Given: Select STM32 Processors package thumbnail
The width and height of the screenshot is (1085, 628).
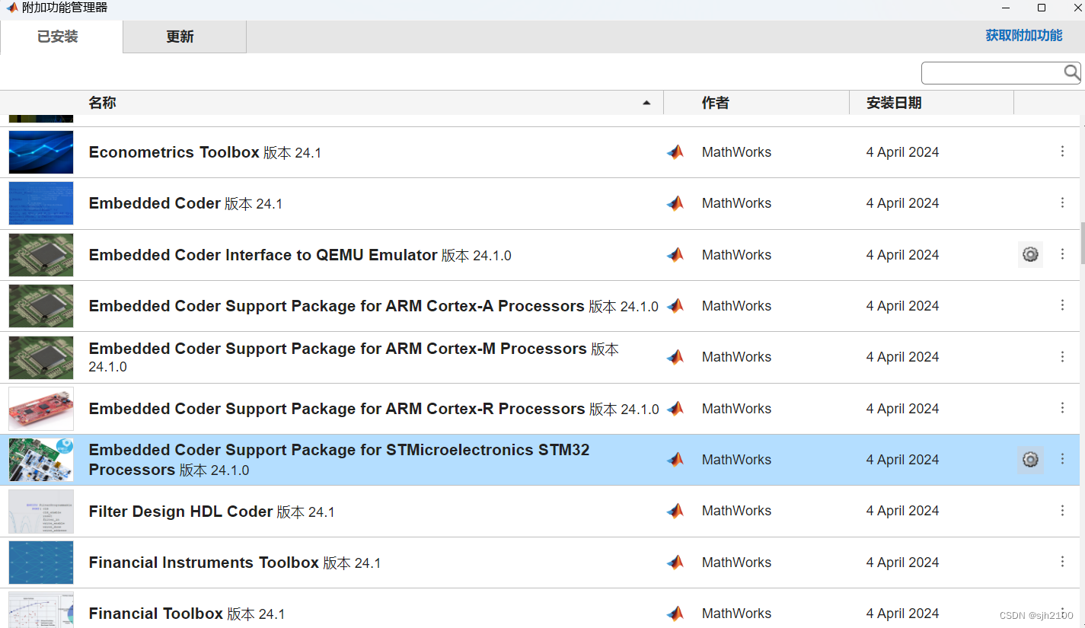Looking at the screenshot, I should pos(41,460).
